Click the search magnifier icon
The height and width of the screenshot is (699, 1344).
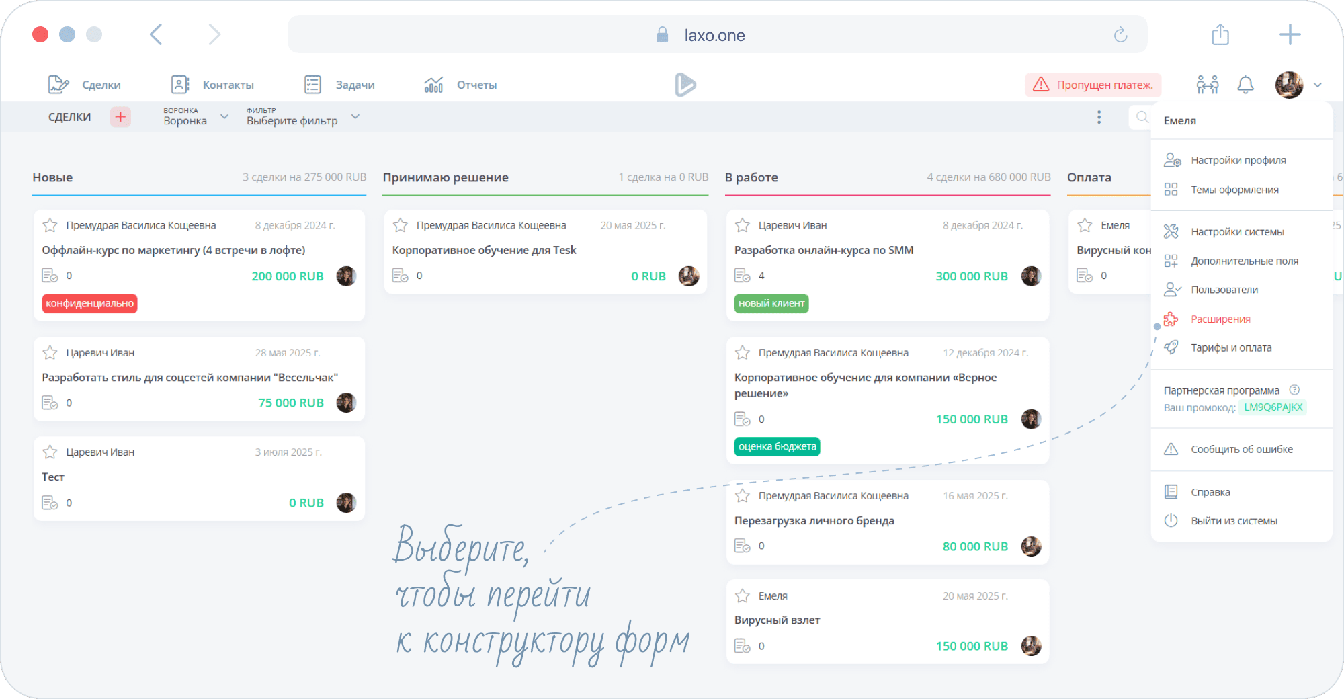click(1142, 117)
